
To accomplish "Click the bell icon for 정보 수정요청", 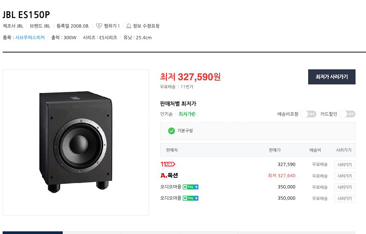I will point(129,26).
